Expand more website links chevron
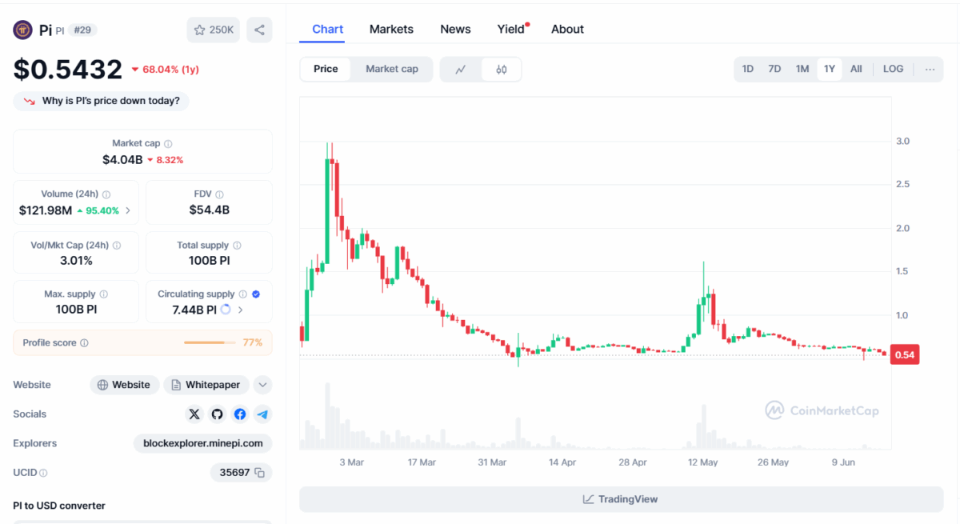Image resolution: width=960 pixels, height=524 pixels. [x=262, y=385]
